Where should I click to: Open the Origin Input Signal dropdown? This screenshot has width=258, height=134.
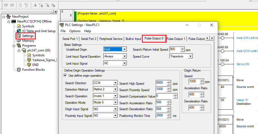tap(115, 109)
